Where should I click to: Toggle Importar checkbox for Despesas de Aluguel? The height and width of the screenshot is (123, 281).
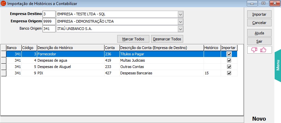[x=229, y=67]
